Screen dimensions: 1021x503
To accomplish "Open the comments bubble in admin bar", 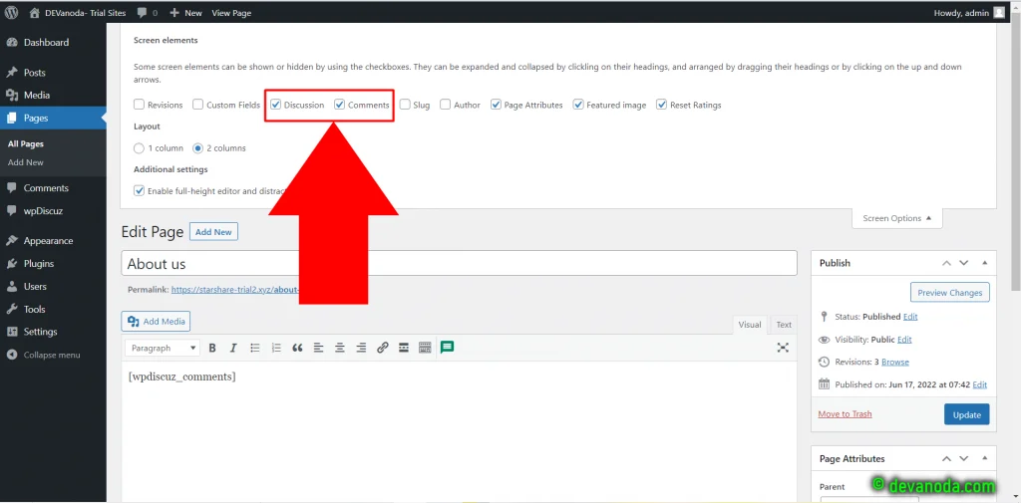I will (x=147, y=12).
